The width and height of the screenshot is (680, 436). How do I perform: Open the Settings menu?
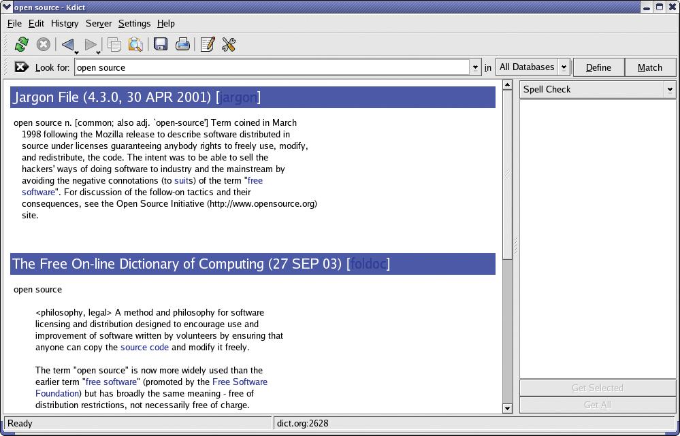pyautogui.click(x=135, y=23)
